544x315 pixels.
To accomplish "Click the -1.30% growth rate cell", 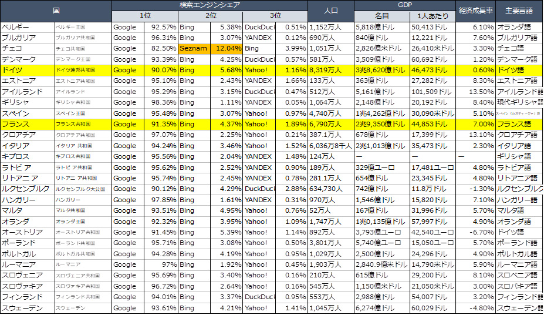I will pos(476,189).
